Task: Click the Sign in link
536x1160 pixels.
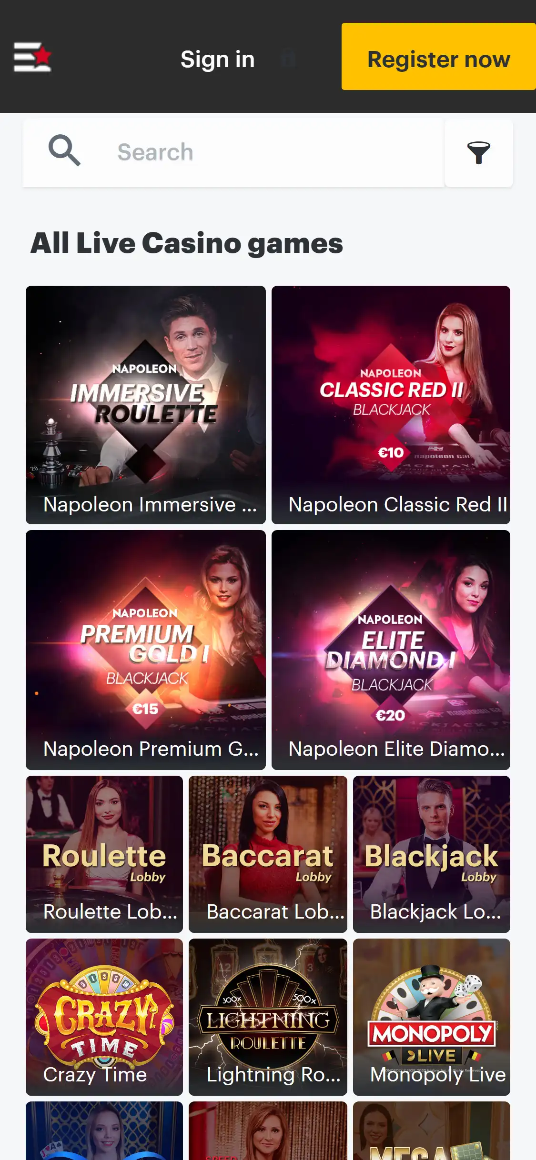Action: pyautogui.click(x=217, y=60)
